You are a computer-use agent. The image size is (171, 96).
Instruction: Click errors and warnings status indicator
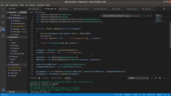point(5,95)
